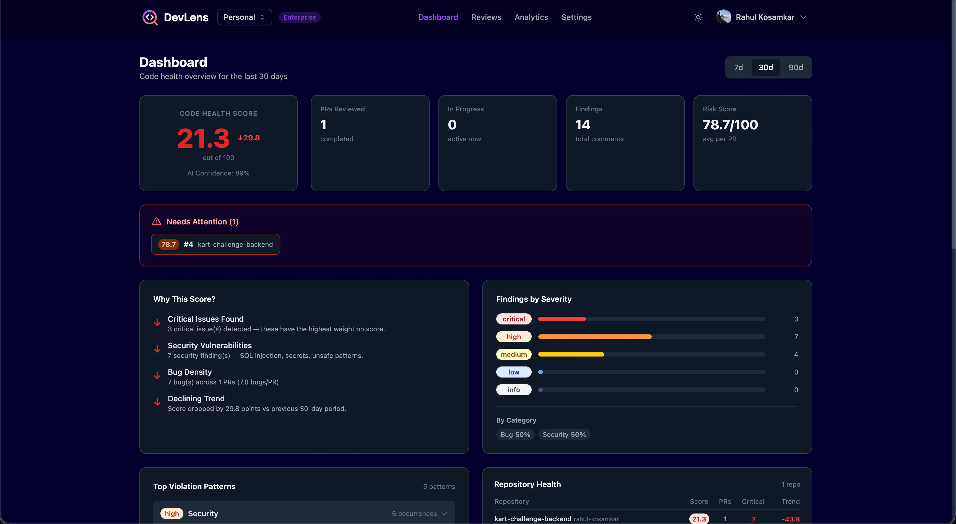
Task: Click the DevLens magnifier logo icon
Action: point(150,17)
